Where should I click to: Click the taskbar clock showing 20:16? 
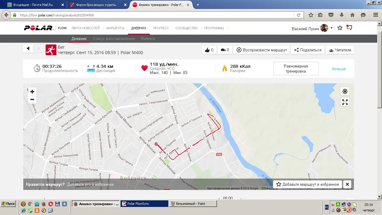point(369,205)
